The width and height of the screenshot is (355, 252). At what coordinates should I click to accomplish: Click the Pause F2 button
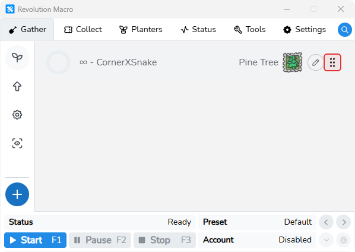[100, 240]
